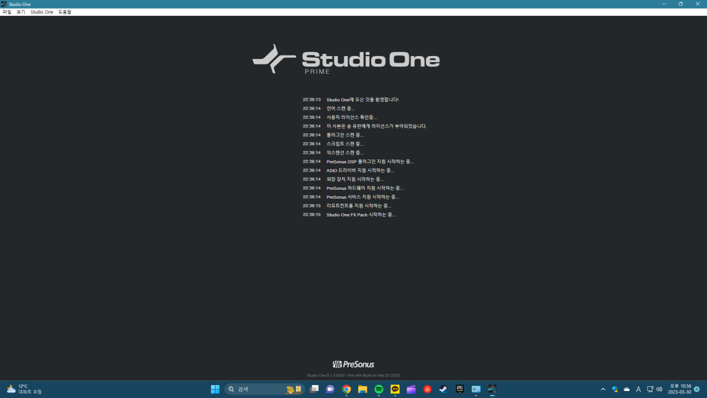Click the '외장 장치 지원 시작하는 중...' line
The width and height of the screenshot is (707, 398).
355,179
